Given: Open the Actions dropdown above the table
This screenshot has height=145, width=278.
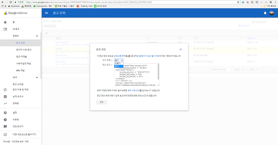Looking at the screenshot, I should coord(48,33).
